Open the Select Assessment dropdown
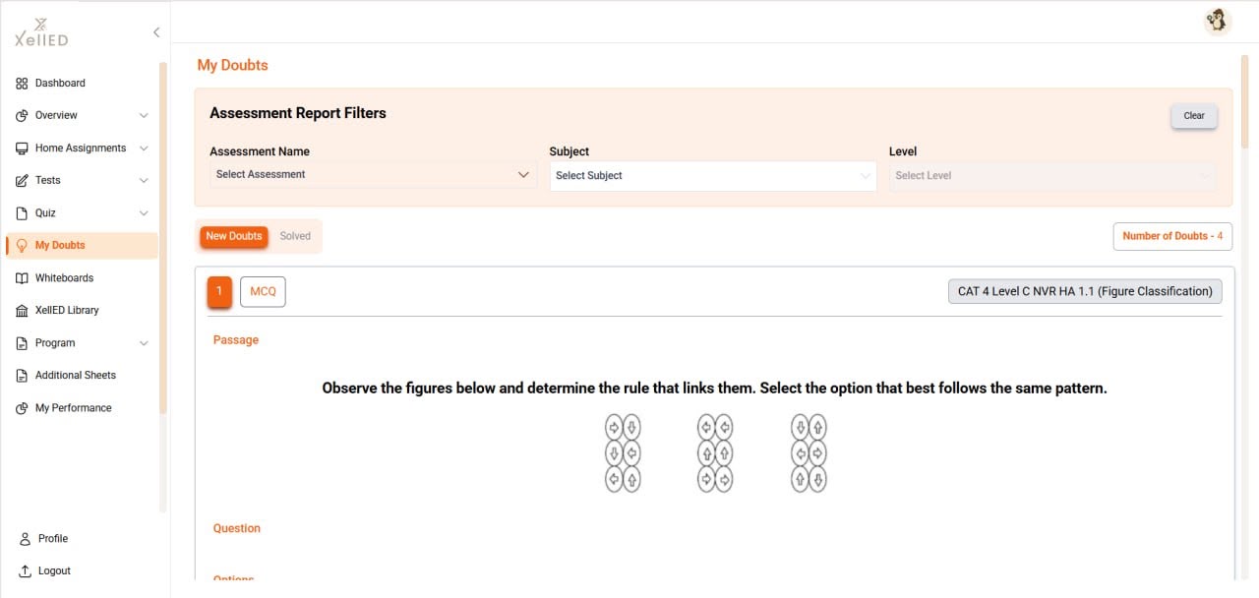 (x=374, y=175)
